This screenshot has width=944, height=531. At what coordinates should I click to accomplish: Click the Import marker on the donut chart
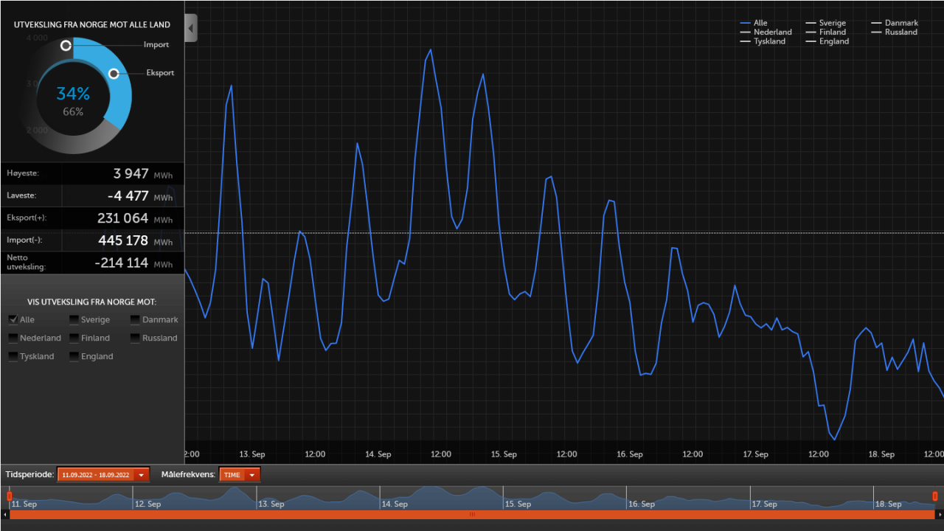[66, 45]
